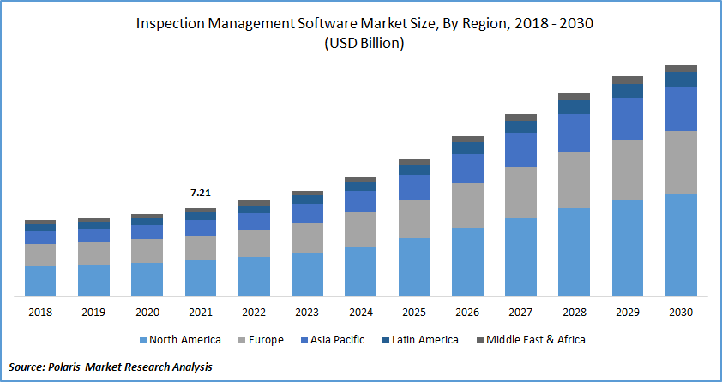Select the Asia Pacific legend label

coord(337,340)
